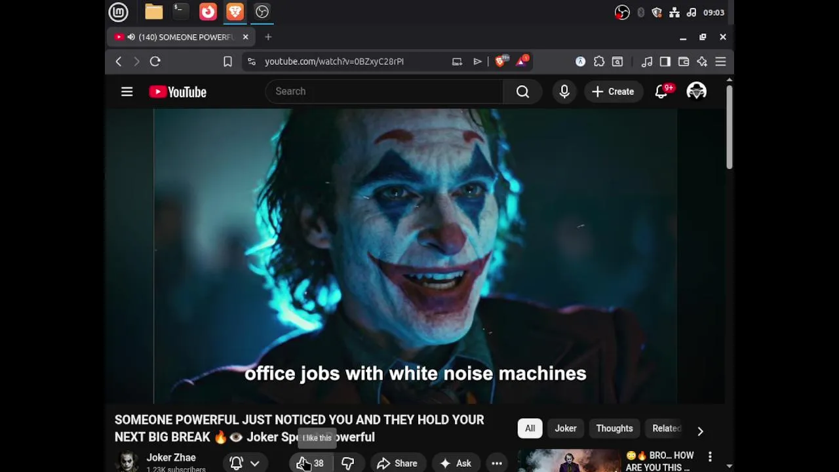Viewport: 839px width, 472px height.
Task: Go to the YouTube home logo
Action: [x=178, y=92]
